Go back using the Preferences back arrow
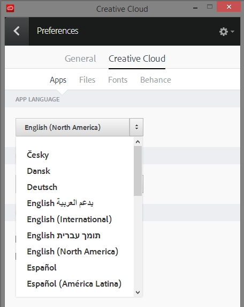244x307 pixels. point(17,31)
